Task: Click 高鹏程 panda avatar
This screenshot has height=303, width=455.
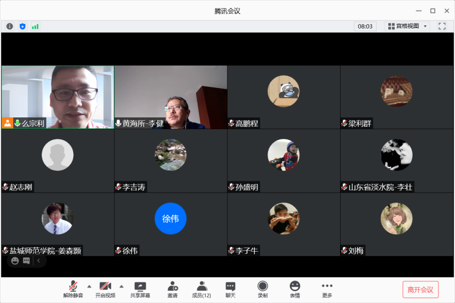Action: point(283,91)
